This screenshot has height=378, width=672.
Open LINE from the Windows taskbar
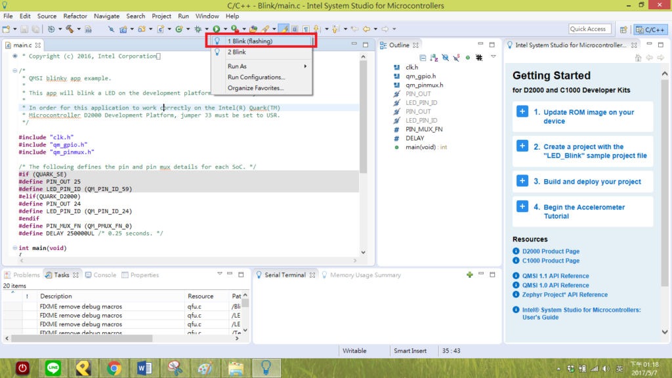[x=53, y=368]
